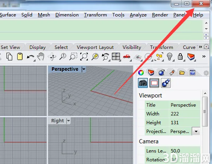Expand the toolbar icons overflow chevron

point(204,56)
